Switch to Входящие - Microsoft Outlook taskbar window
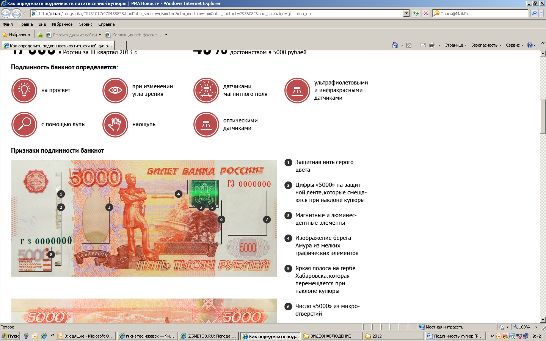Viewport: 546px width, 341px height. (86, 336)
